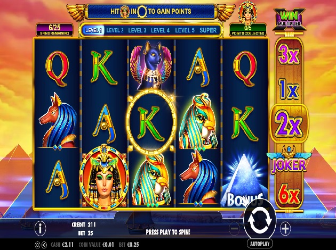Click the Bonus pyramid symbol

pyautogui.click(x=244, y=179)
